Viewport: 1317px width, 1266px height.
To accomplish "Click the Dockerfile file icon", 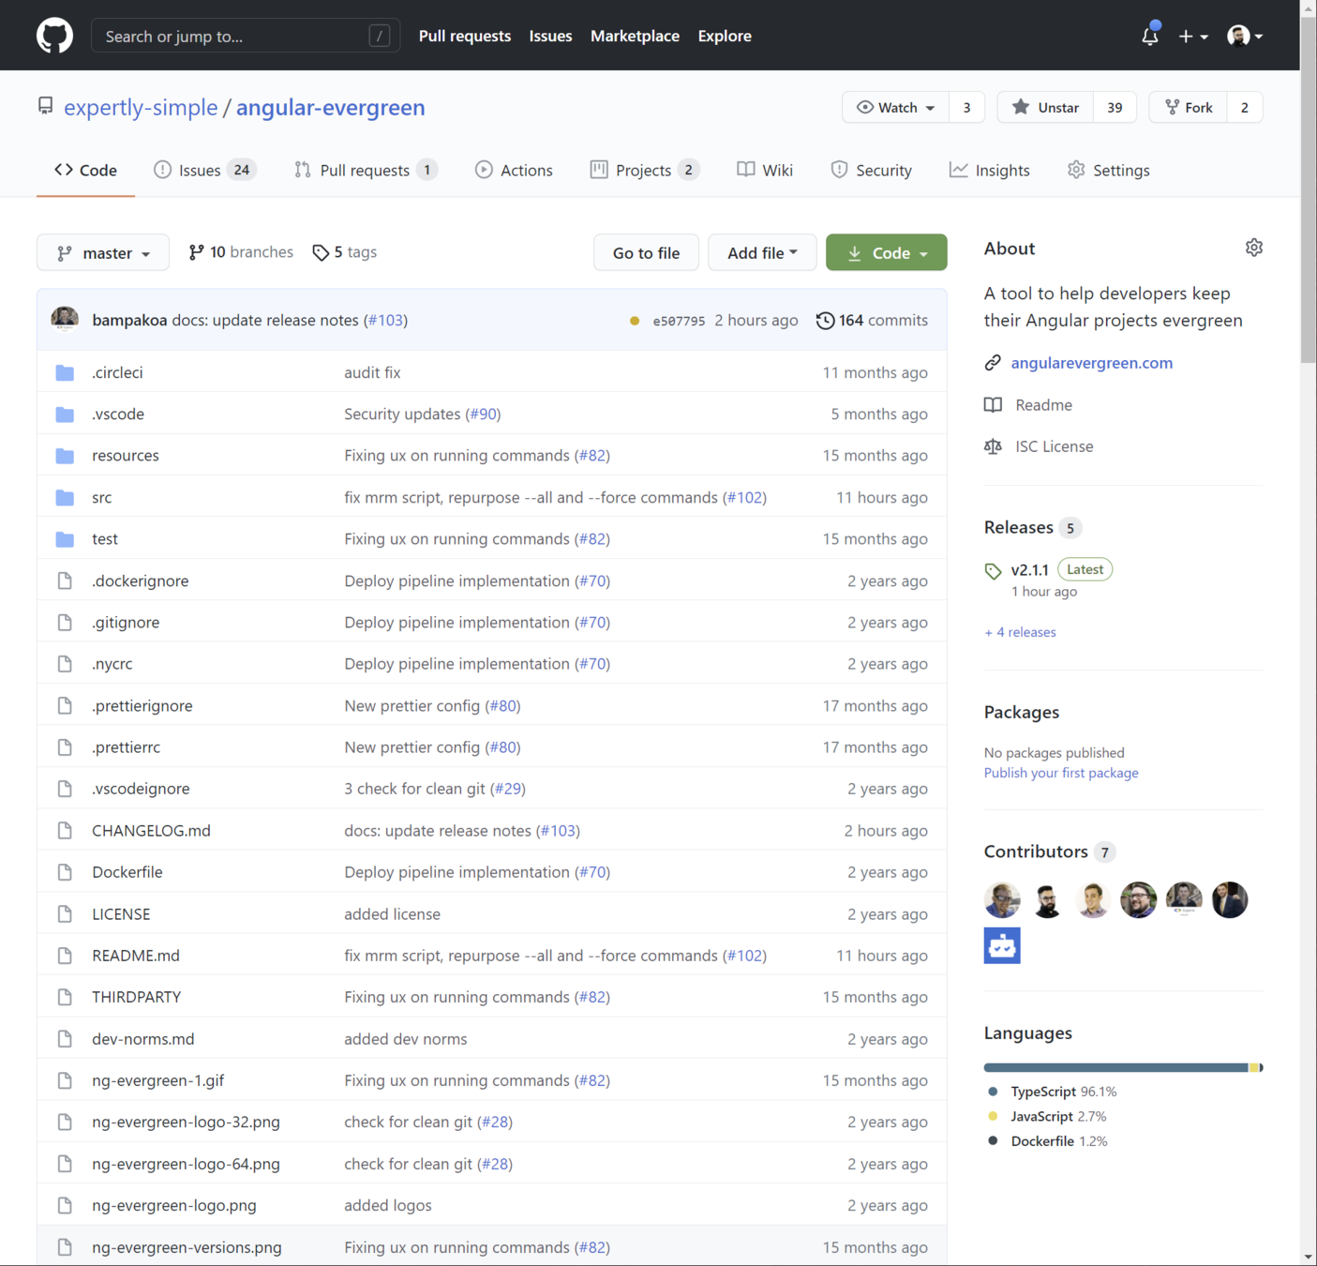I will pos(65,872).
